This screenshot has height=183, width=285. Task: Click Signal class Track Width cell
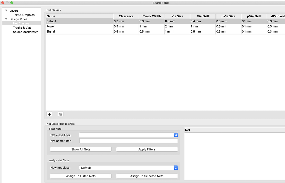coord(151,32)
